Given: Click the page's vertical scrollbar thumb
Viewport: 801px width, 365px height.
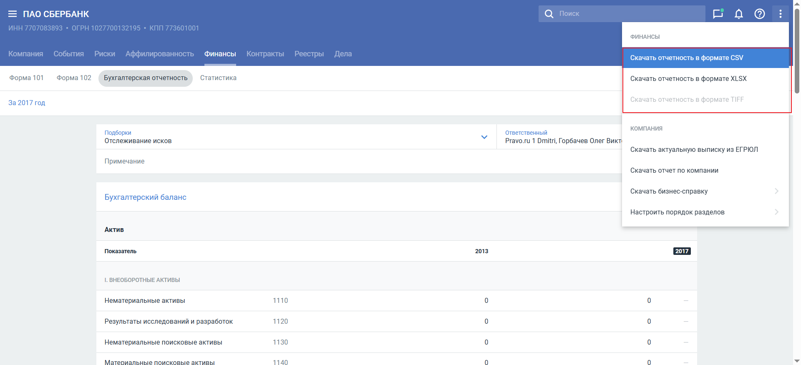Looking at the screenshot, I should pyautogui.click(x=797, y=50).
